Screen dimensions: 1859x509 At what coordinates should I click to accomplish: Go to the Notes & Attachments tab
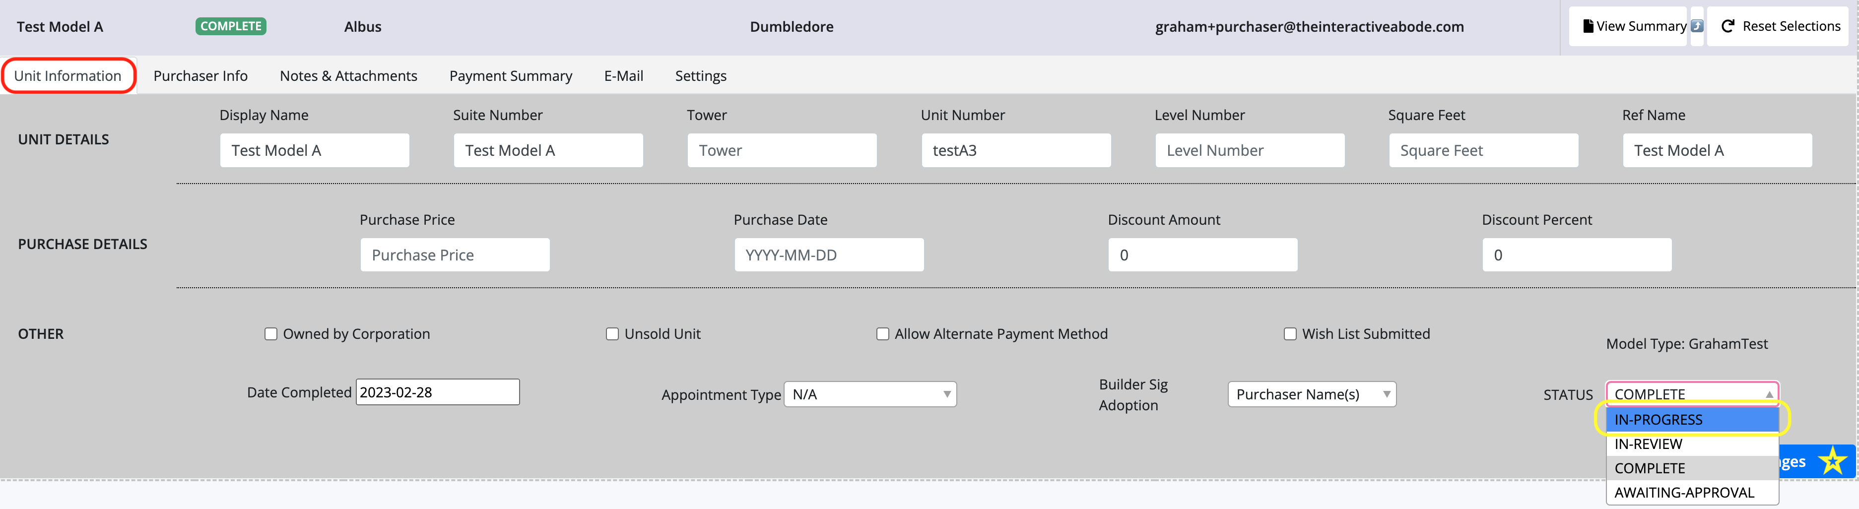pos(348,76)
